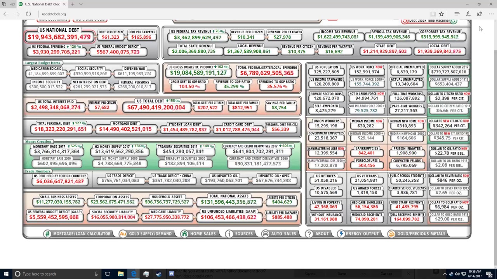Click the US Total Interest Paid amount
This screenshot has height=279, width=497.
point(56,107)
